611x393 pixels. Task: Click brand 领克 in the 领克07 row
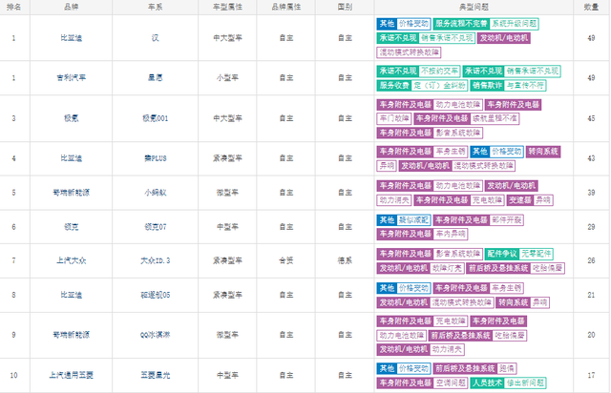(x=71, y=227)
